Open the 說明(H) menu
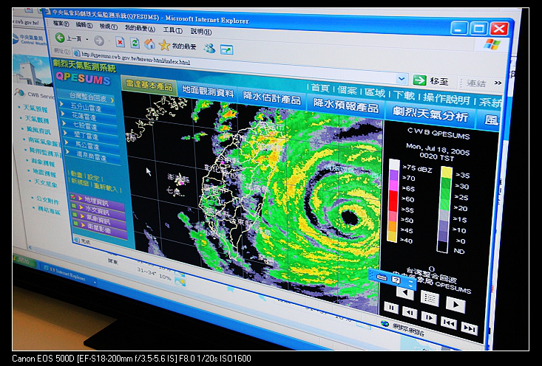542x366 pixels. pyautogui.click(x=201, y=32)
